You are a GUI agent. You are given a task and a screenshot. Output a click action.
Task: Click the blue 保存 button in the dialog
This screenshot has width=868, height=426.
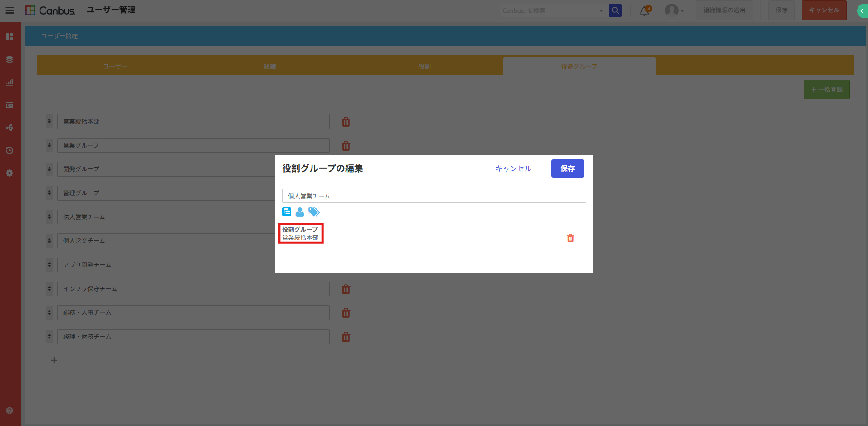(567, 168)
